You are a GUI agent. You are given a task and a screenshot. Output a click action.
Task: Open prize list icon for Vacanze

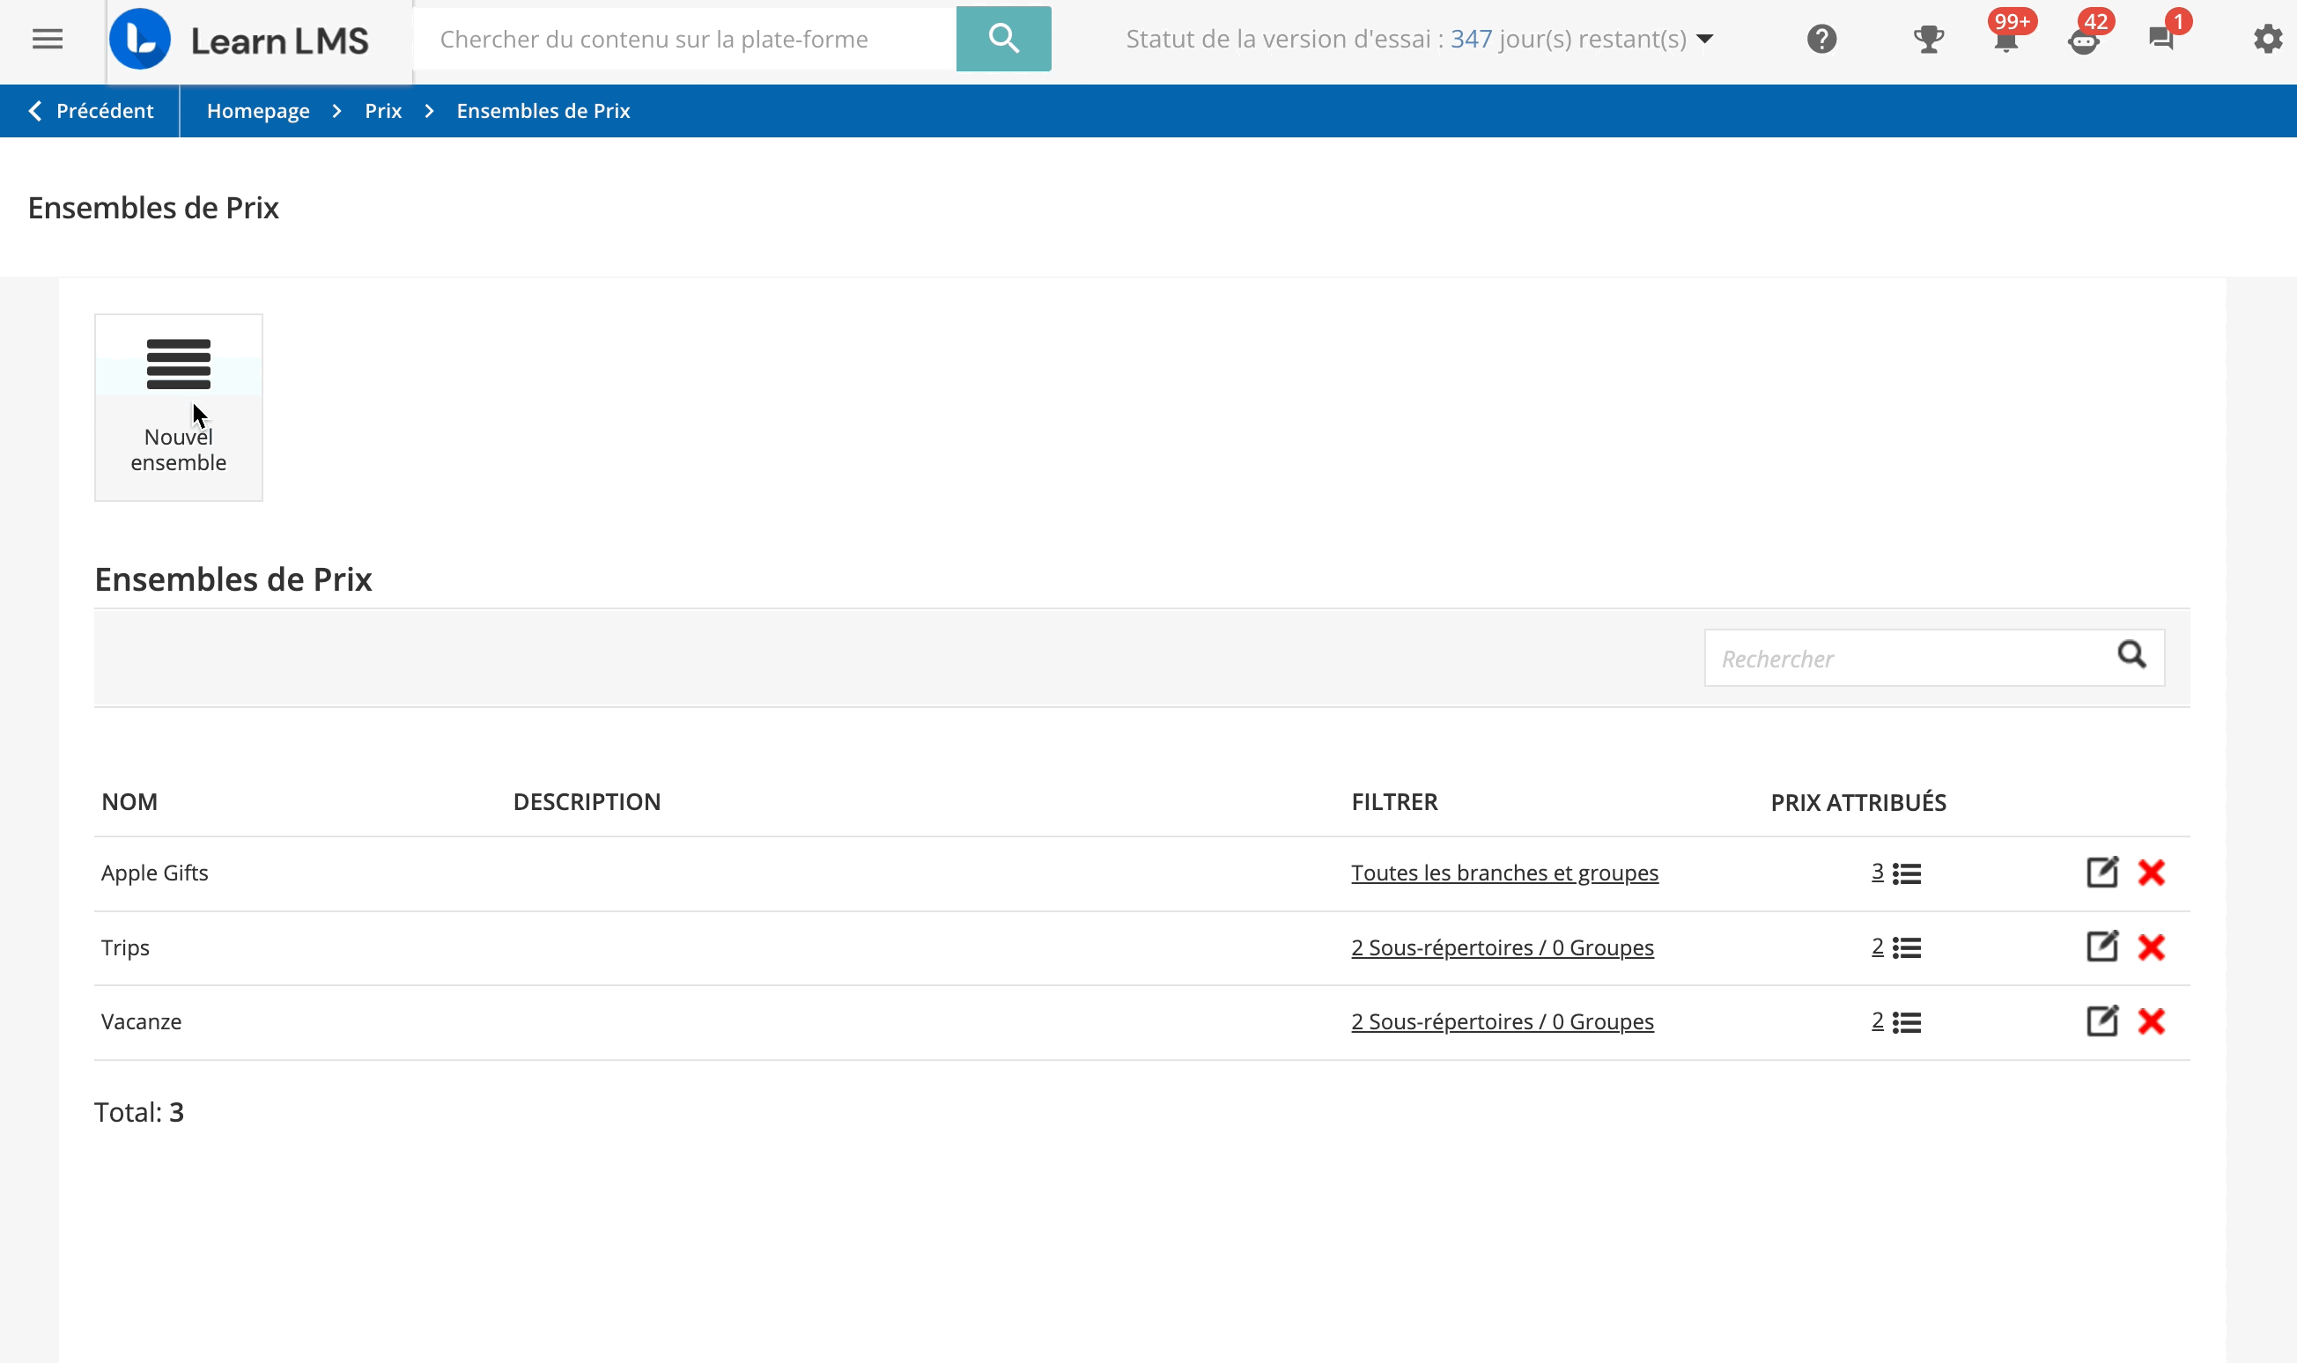pos(1907,1022)
